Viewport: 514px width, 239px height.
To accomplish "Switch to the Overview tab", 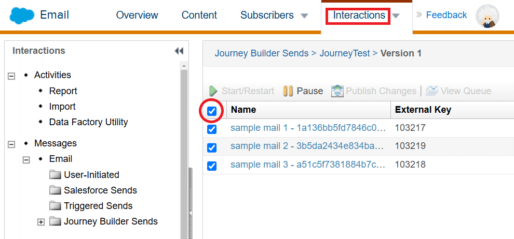I will pyautogui.click(x=137, y=15).
